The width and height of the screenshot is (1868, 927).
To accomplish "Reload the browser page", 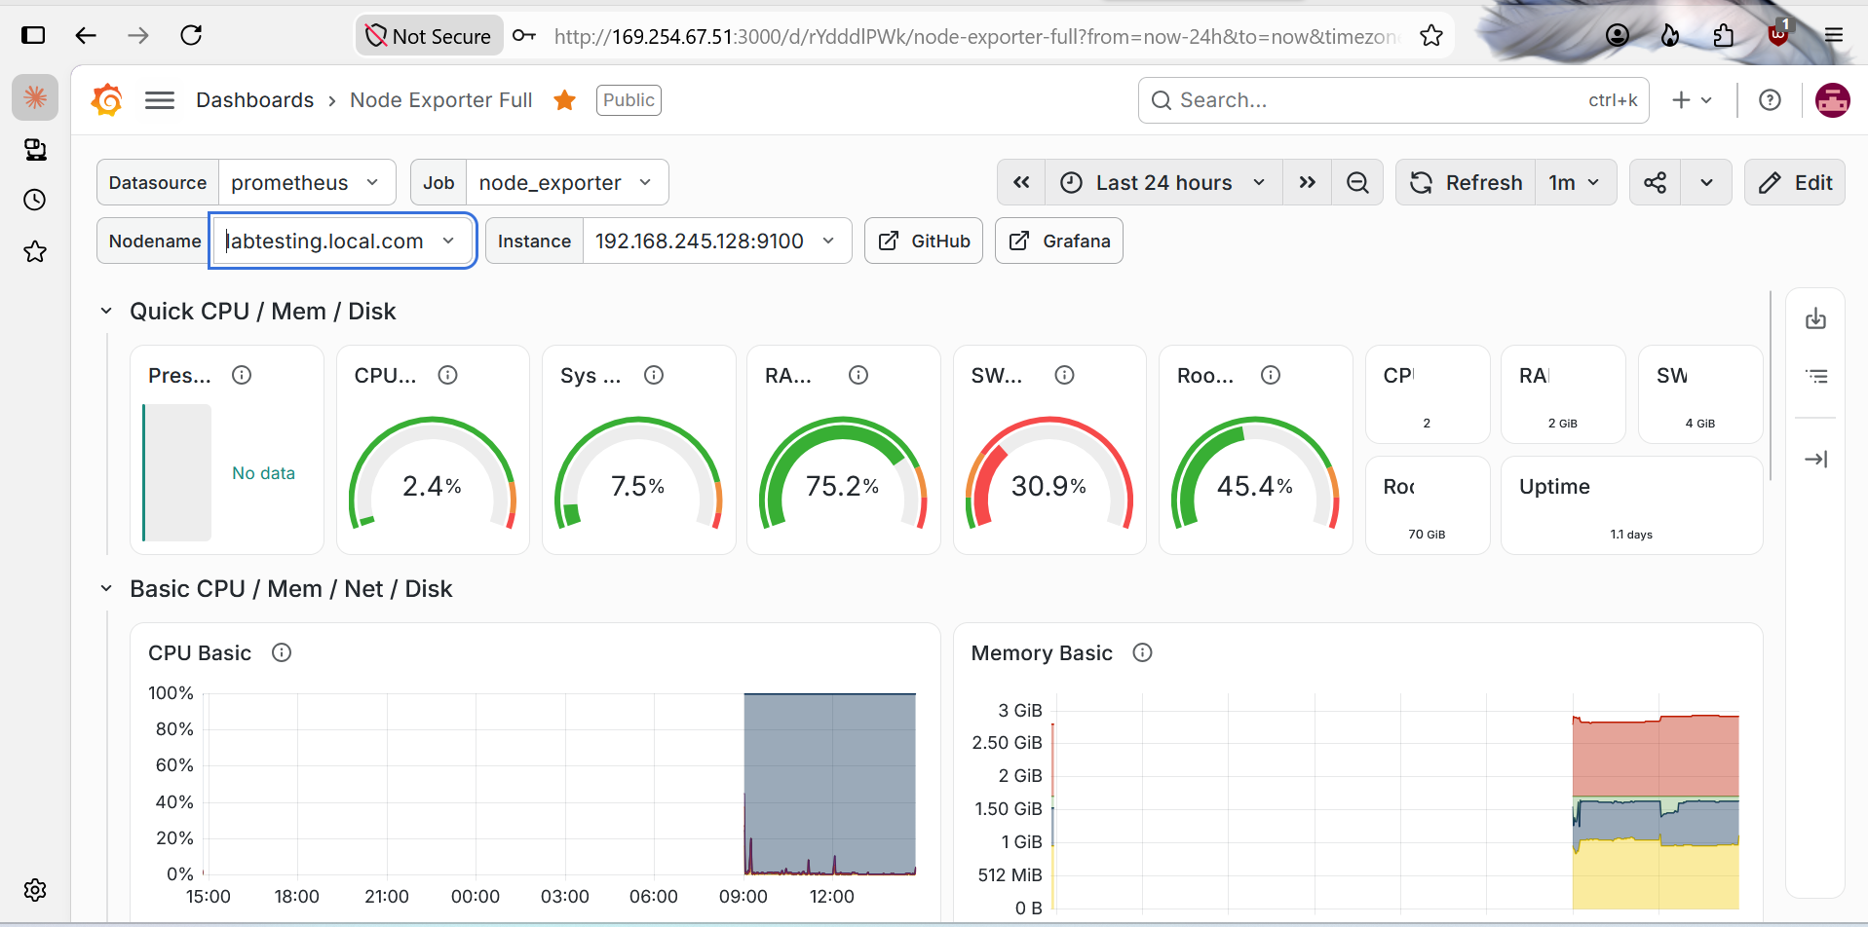I will [x=191, y=35].
